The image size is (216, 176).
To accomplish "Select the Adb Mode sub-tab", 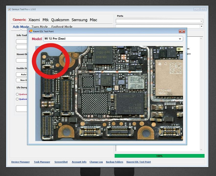I will 21,27.
